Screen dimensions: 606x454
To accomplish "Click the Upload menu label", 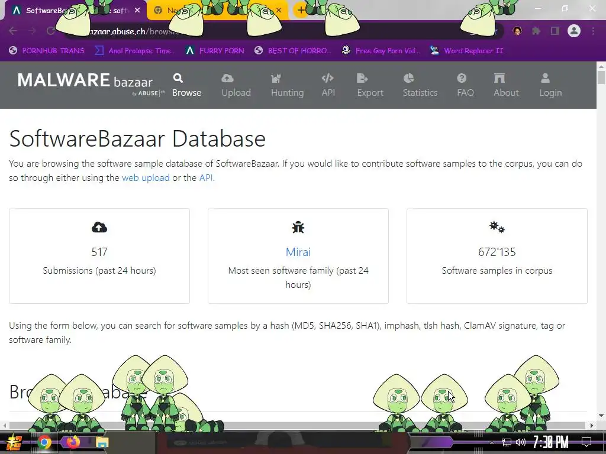I will click(236, 93).
